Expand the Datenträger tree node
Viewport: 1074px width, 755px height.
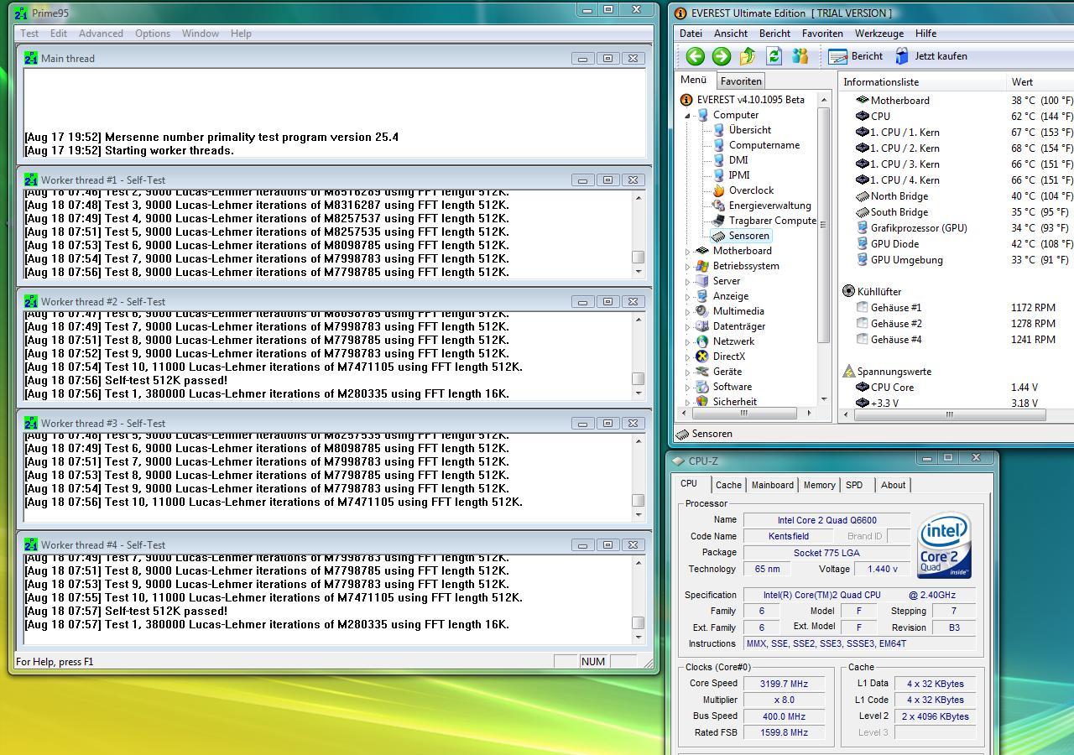click(688, 327)
